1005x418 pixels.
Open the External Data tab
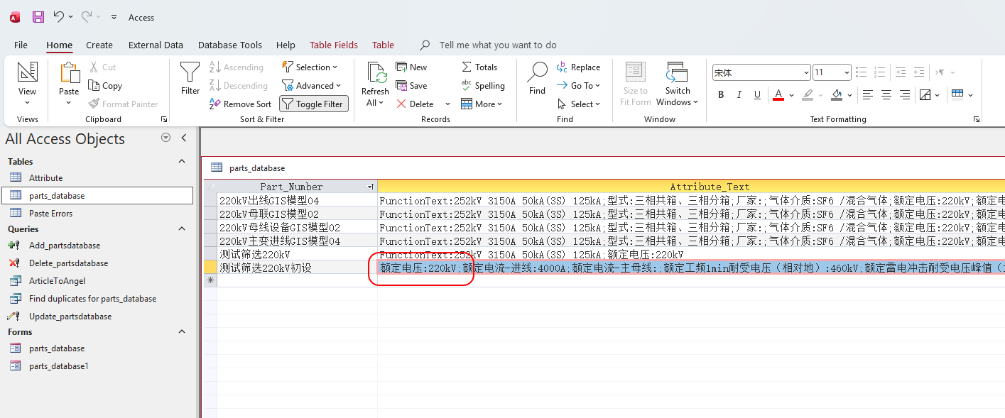pos(156,45)
